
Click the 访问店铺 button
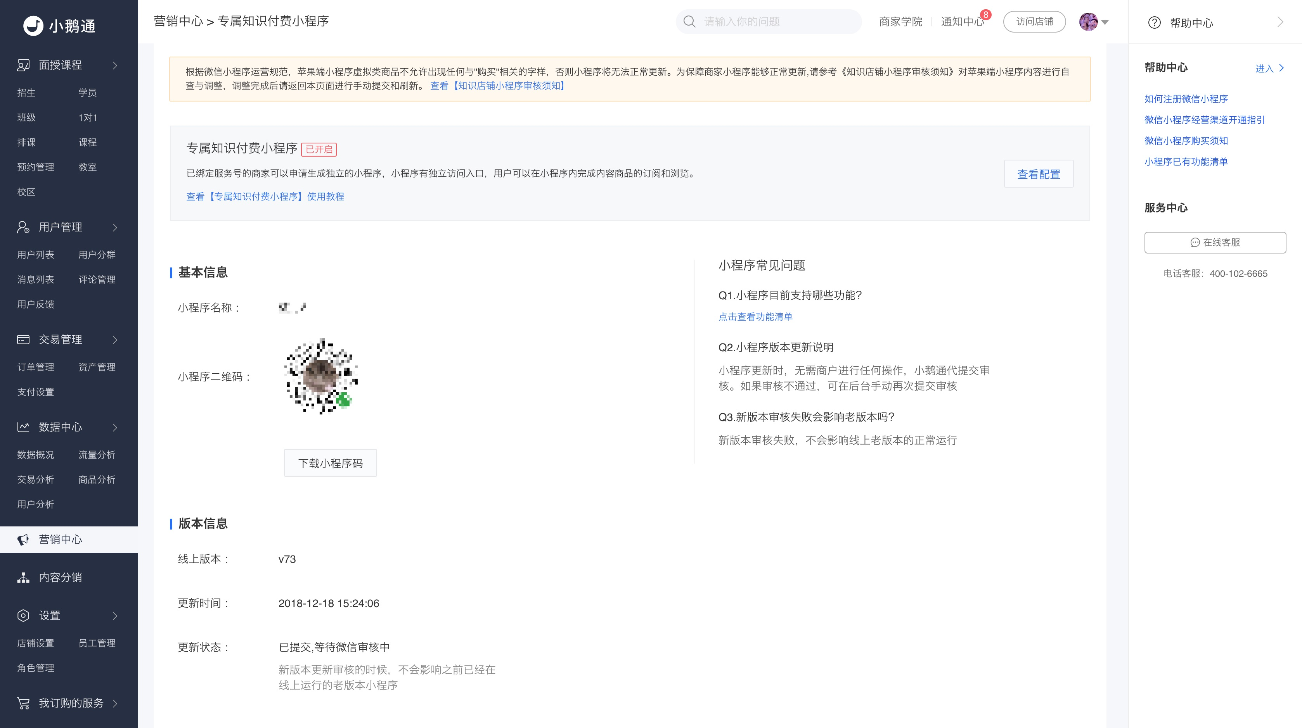(x=1035, y=22)
